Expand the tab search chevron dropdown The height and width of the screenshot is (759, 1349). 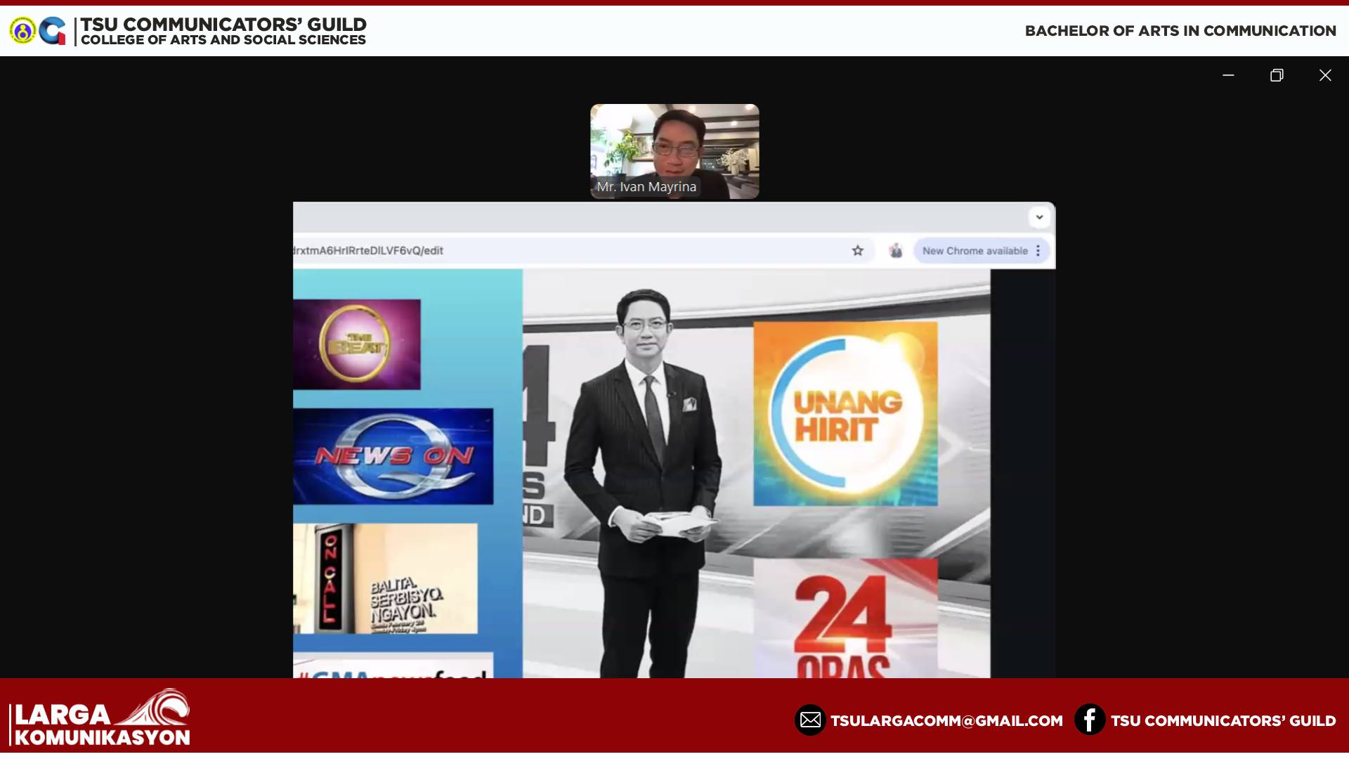[x=1039, y=217]
